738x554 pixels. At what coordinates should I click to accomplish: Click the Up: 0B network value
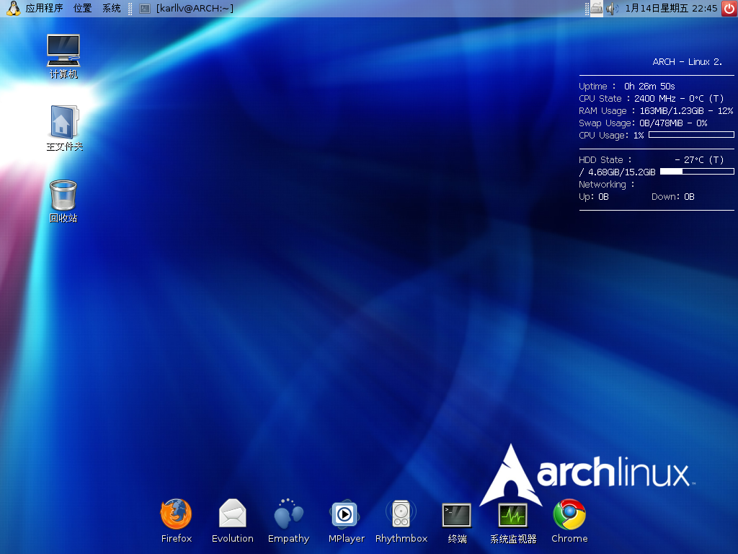[x=594, y=196]
